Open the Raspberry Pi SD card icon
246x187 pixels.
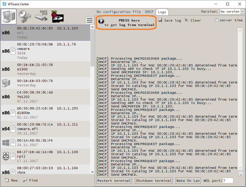coord(58,17)
